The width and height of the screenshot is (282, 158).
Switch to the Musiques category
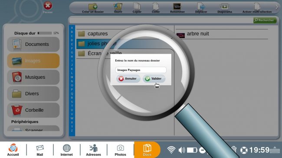pos(33,77)
